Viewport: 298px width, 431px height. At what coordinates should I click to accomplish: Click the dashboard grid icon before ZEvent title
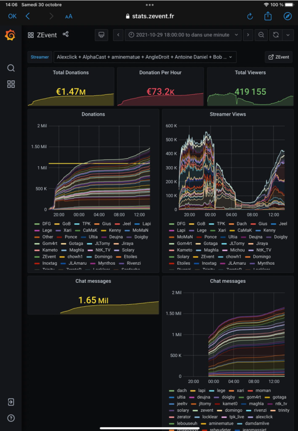pyautogui.click(x=31, y=35)
